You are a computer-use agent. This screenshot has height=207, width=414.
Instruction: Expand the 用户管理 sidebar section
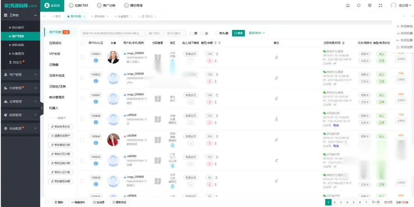(20, 74)
